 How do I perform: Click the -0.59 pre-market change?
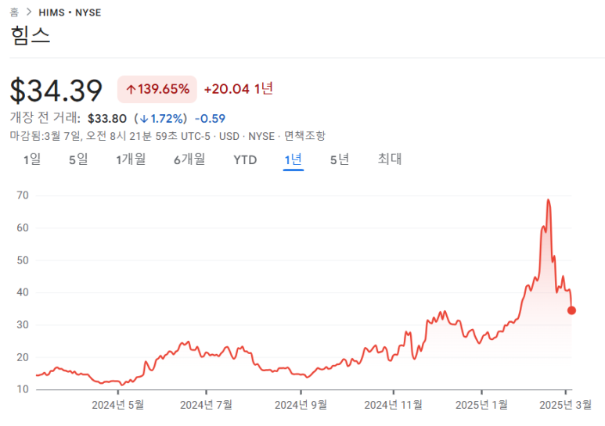210,119
